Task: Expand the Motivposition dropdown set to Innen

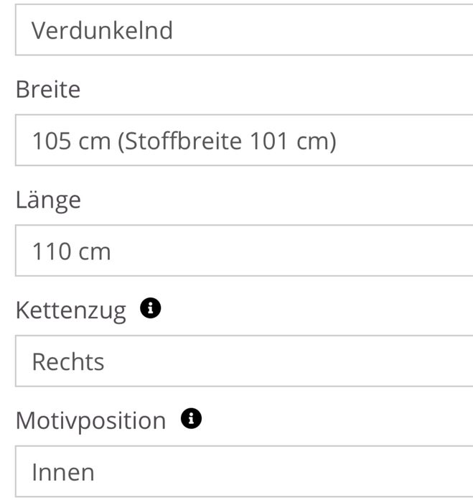Action: [x=244, y=471]
